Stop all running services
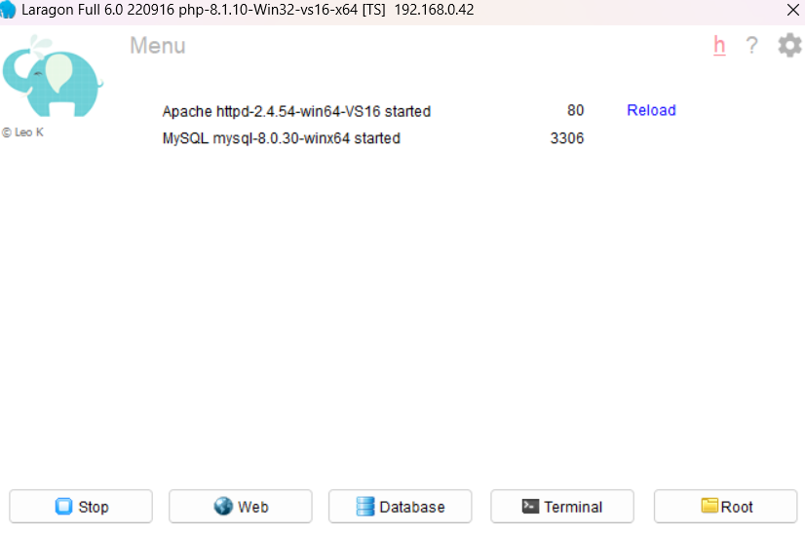Viewport: 805px width, 535px height. click(81, 506)
